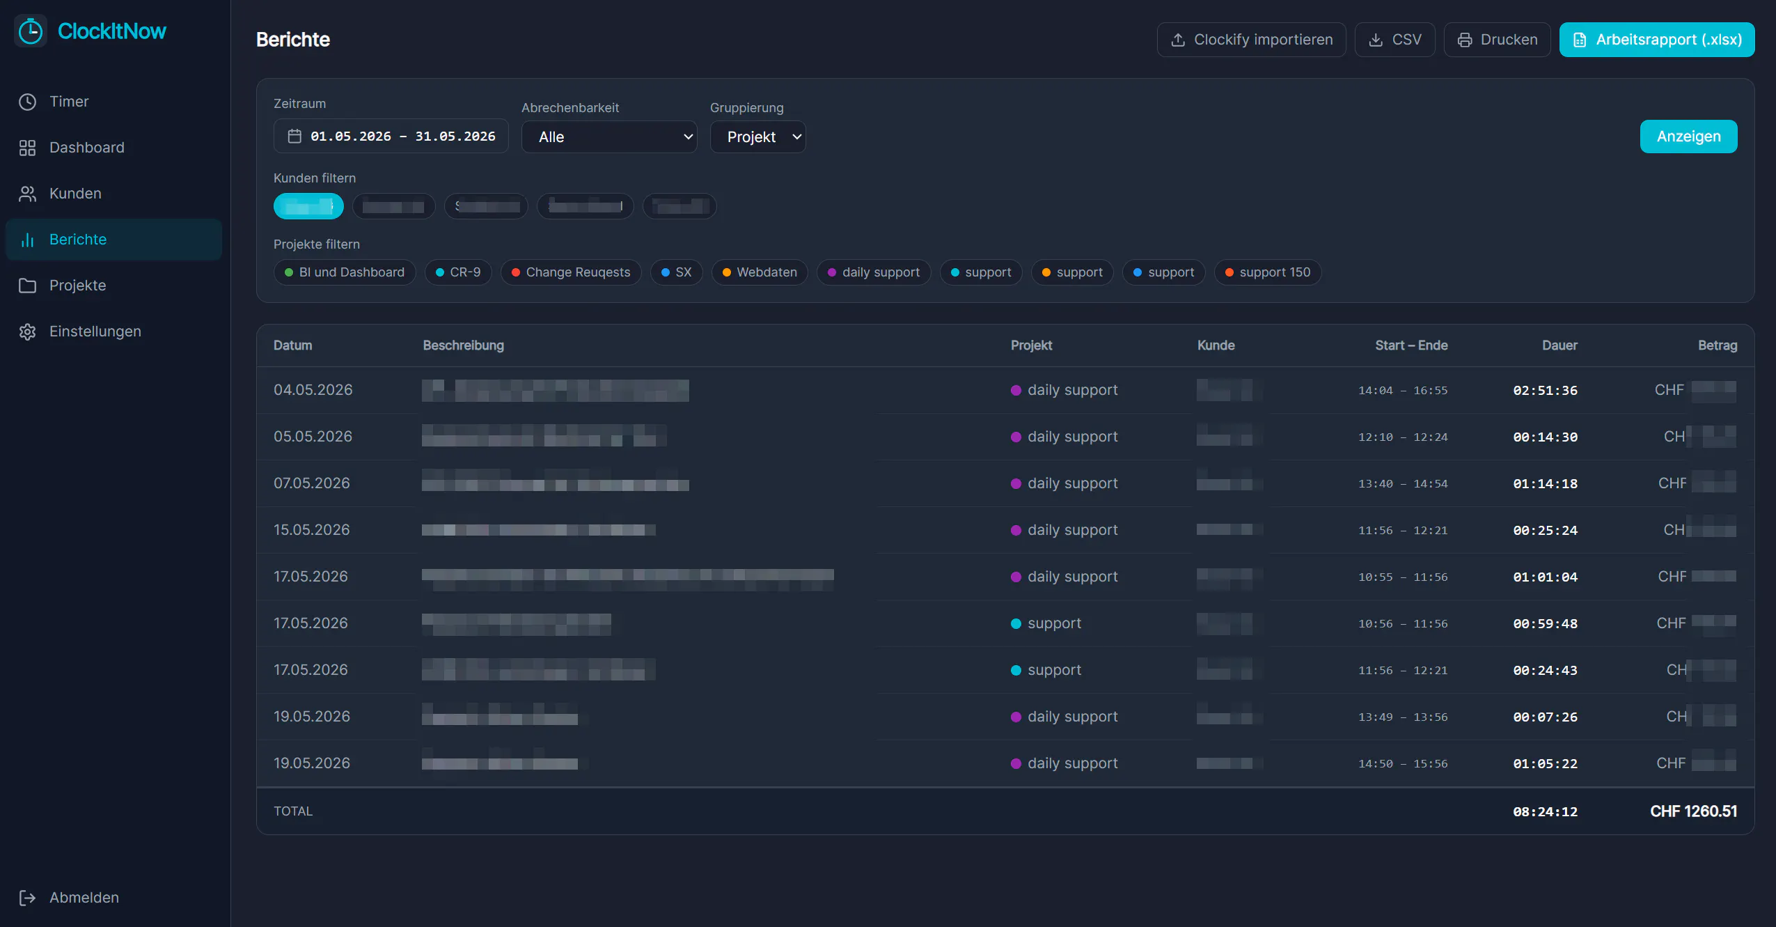This screenshot has height=927, width=1776.
Task: Go to Einstellungen in the sidebar
Action: tap(113, 332)
